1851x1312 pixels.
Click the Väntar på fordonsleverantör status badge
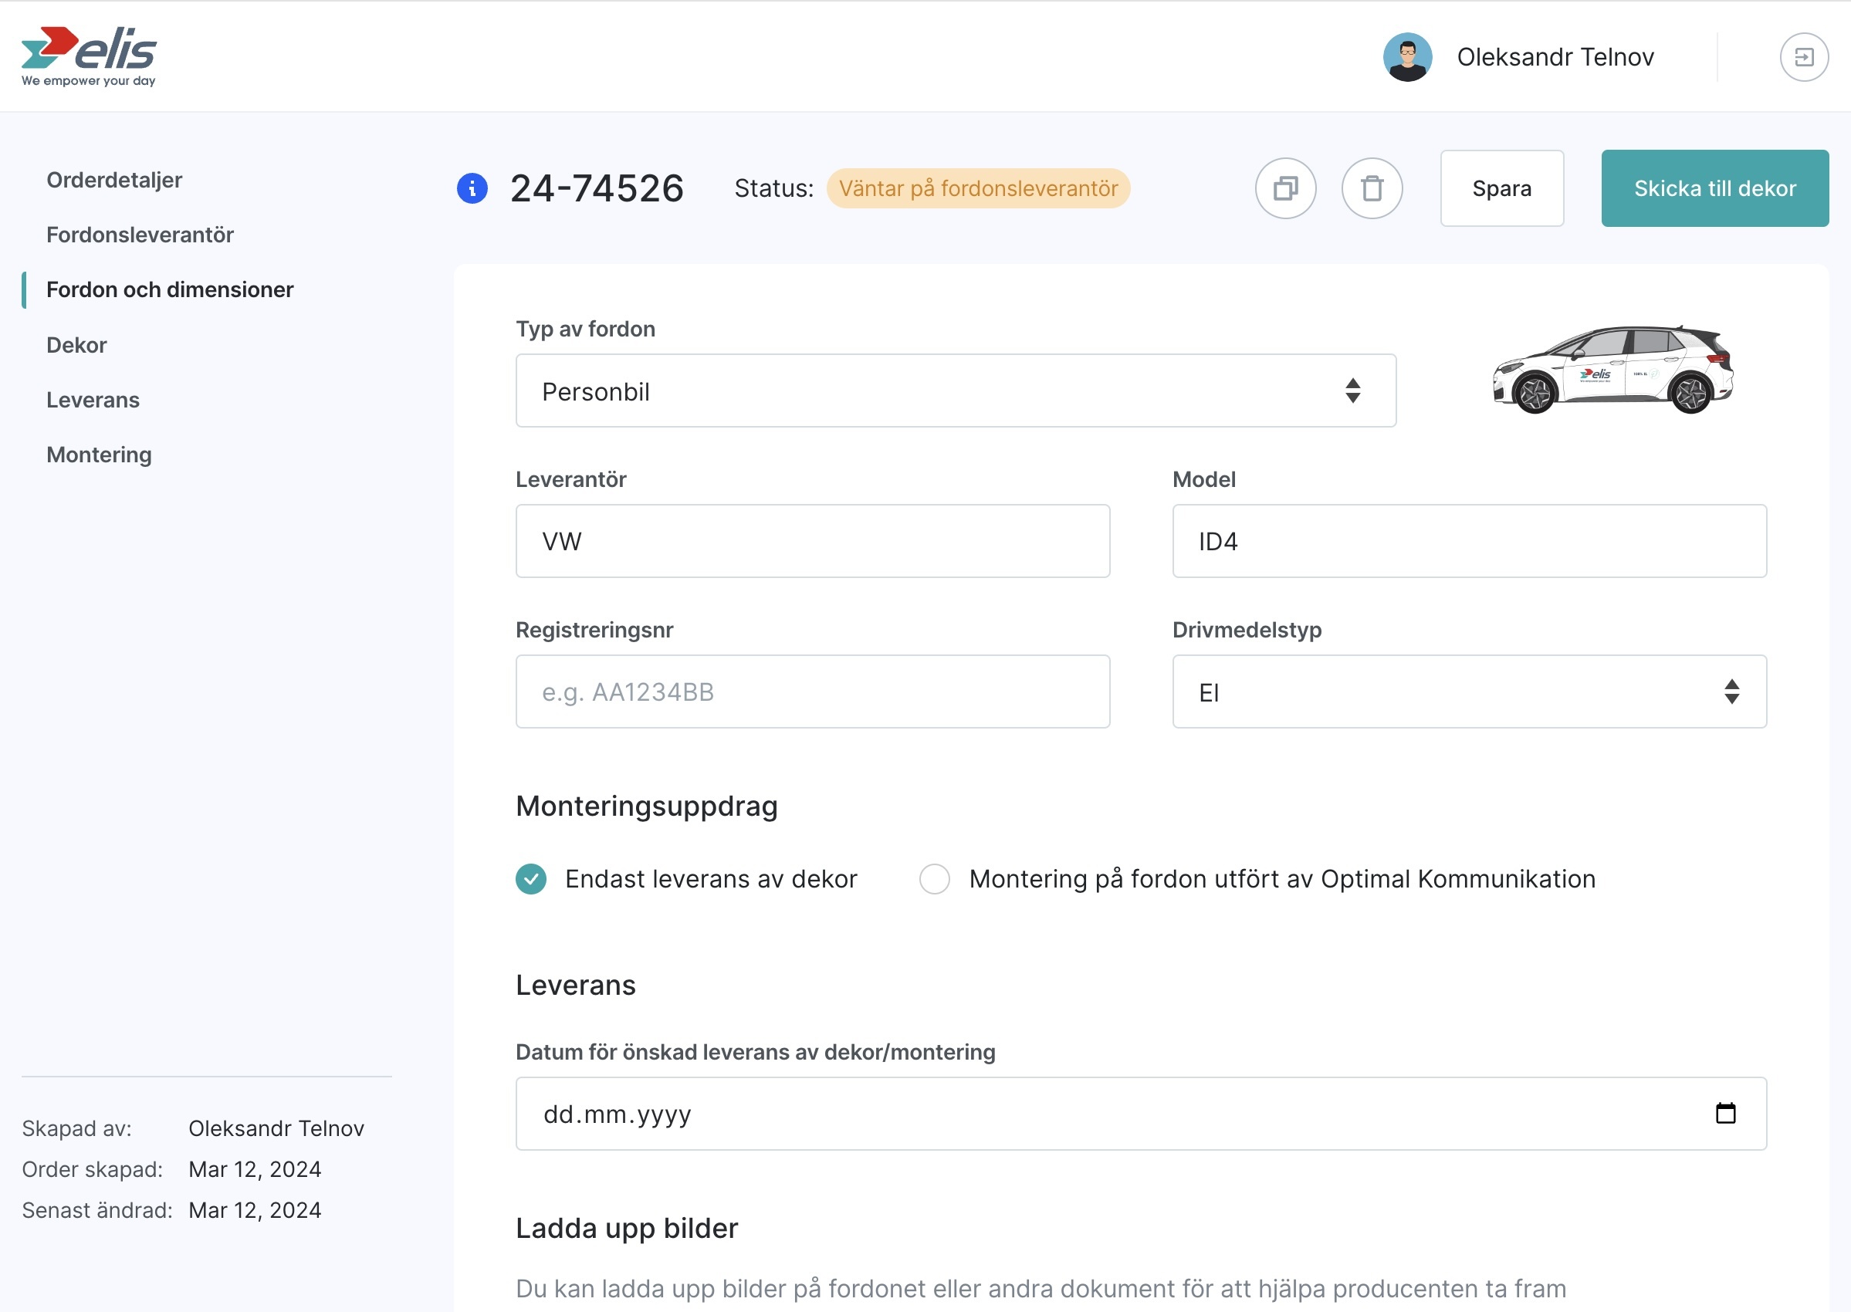(x=978, y=188)
